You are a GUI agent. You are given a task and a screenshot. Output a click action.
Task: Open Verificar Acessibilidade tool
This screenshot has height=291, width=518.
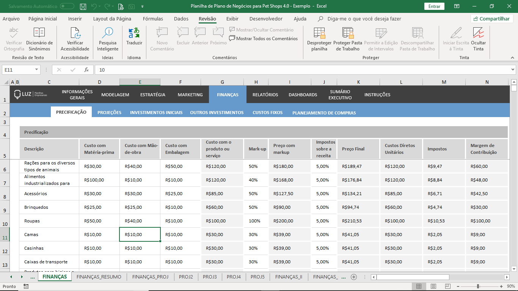click(x=75, y=33)
